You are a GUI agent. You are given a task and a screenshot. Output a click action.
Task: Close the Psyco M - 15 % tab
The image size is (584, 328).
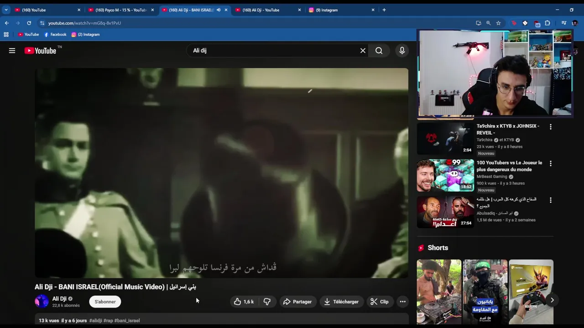pyautogui.click(x=152, y=10)
